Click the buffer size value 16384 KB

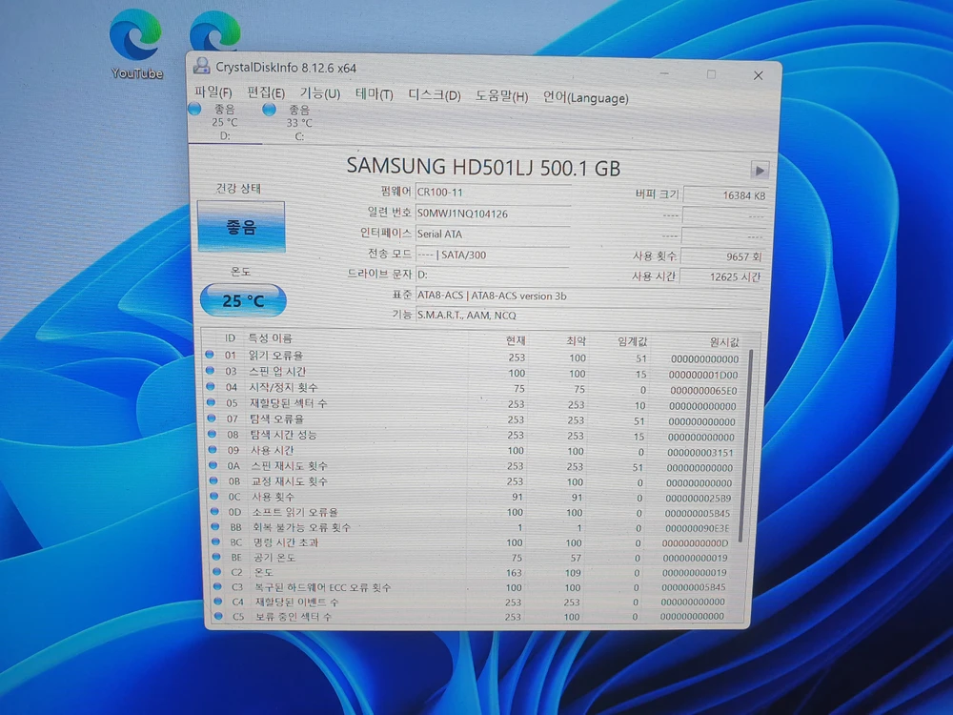coord(725,195)
